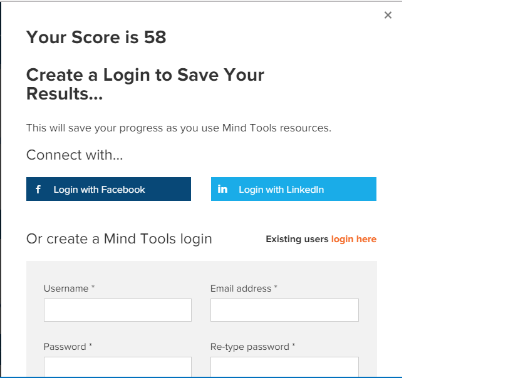Click the 'Username *' field label
Screen dimensions: 513x378
[69, 289]
